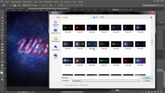Select the Zoom tool
Viewport: 165px width, 93px height.
pyautogui.click(x=2, y=68)
